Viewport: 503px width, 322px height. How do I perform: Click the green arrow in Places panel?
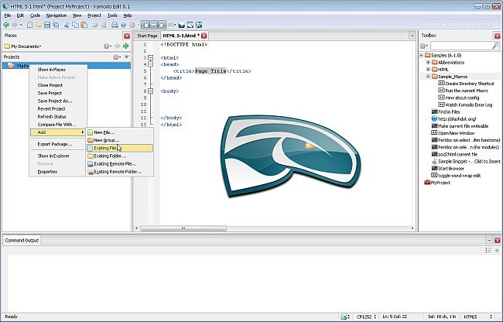click(x=125, y=46)
